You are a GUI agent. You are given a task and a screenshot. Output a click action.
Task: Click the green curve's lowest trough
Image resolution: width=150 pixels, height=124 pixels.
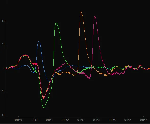(x=44, y=108)
